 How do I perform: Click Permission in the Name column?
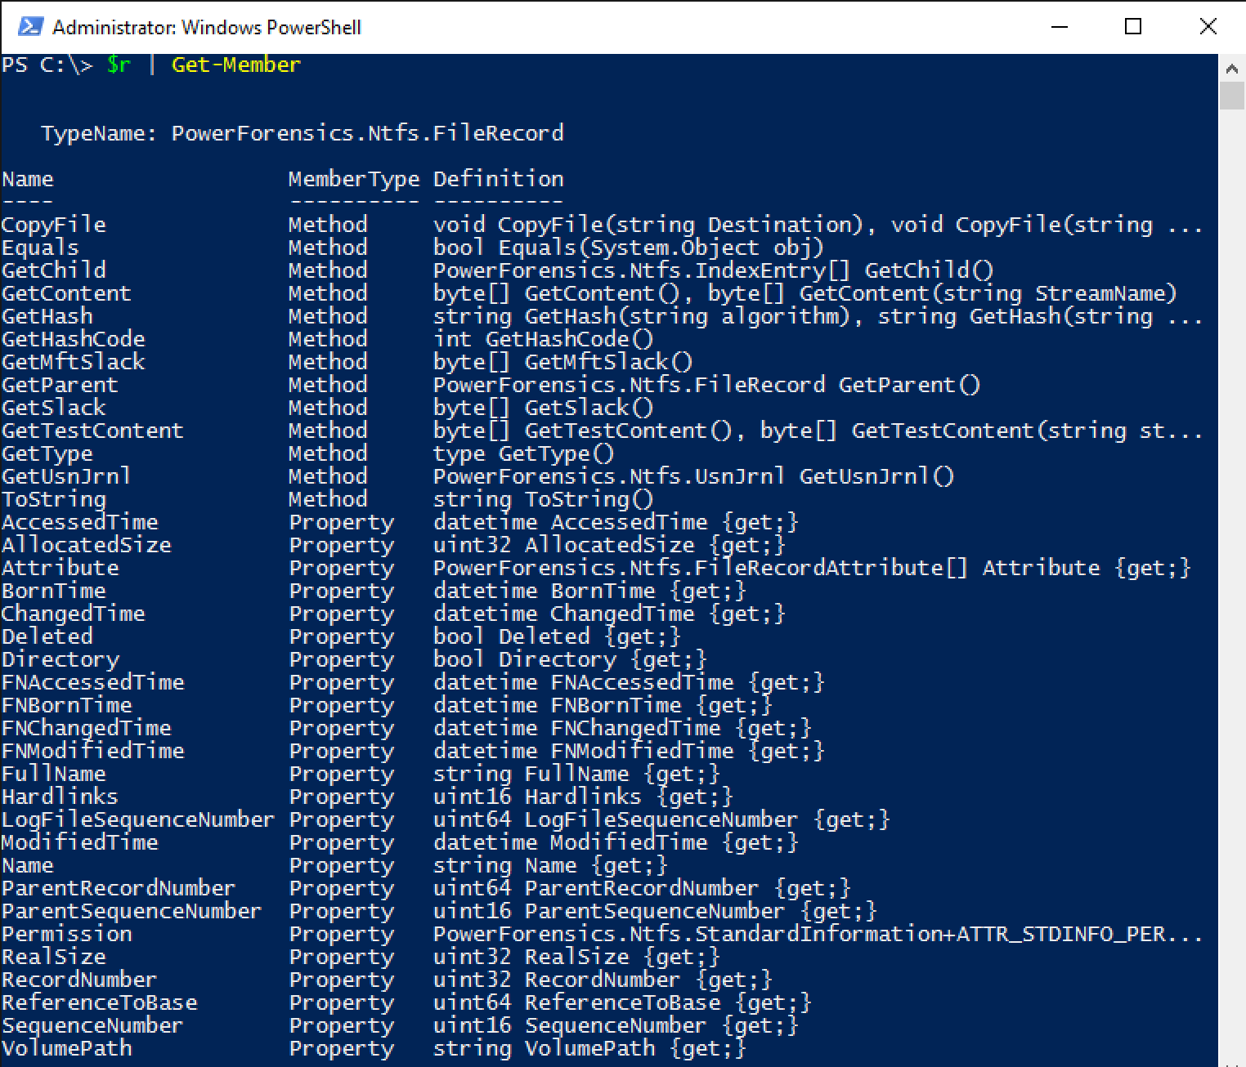(67, 934)
